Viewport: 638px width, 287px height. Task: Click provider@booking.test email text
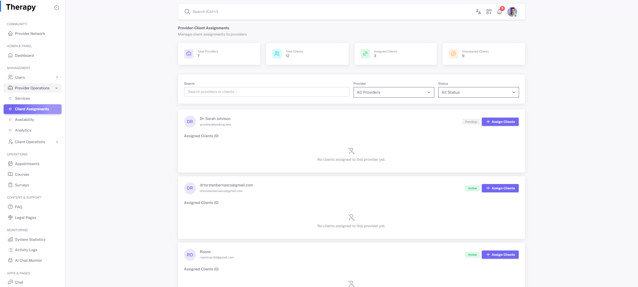point(215,125)
